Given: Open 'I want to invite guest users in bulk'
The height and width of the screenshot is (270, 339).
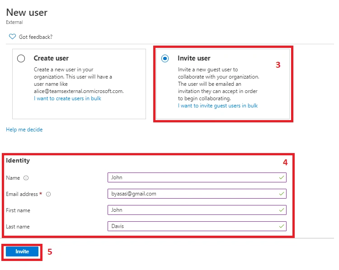Looking at the screenshot, I should [218, 105].
